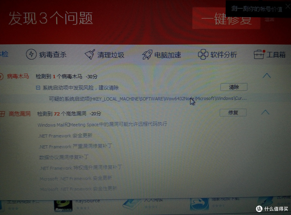
Task: Select the suspicious HKEY_LOCAL_MACHINE startup entry
Action: (148, 99)
